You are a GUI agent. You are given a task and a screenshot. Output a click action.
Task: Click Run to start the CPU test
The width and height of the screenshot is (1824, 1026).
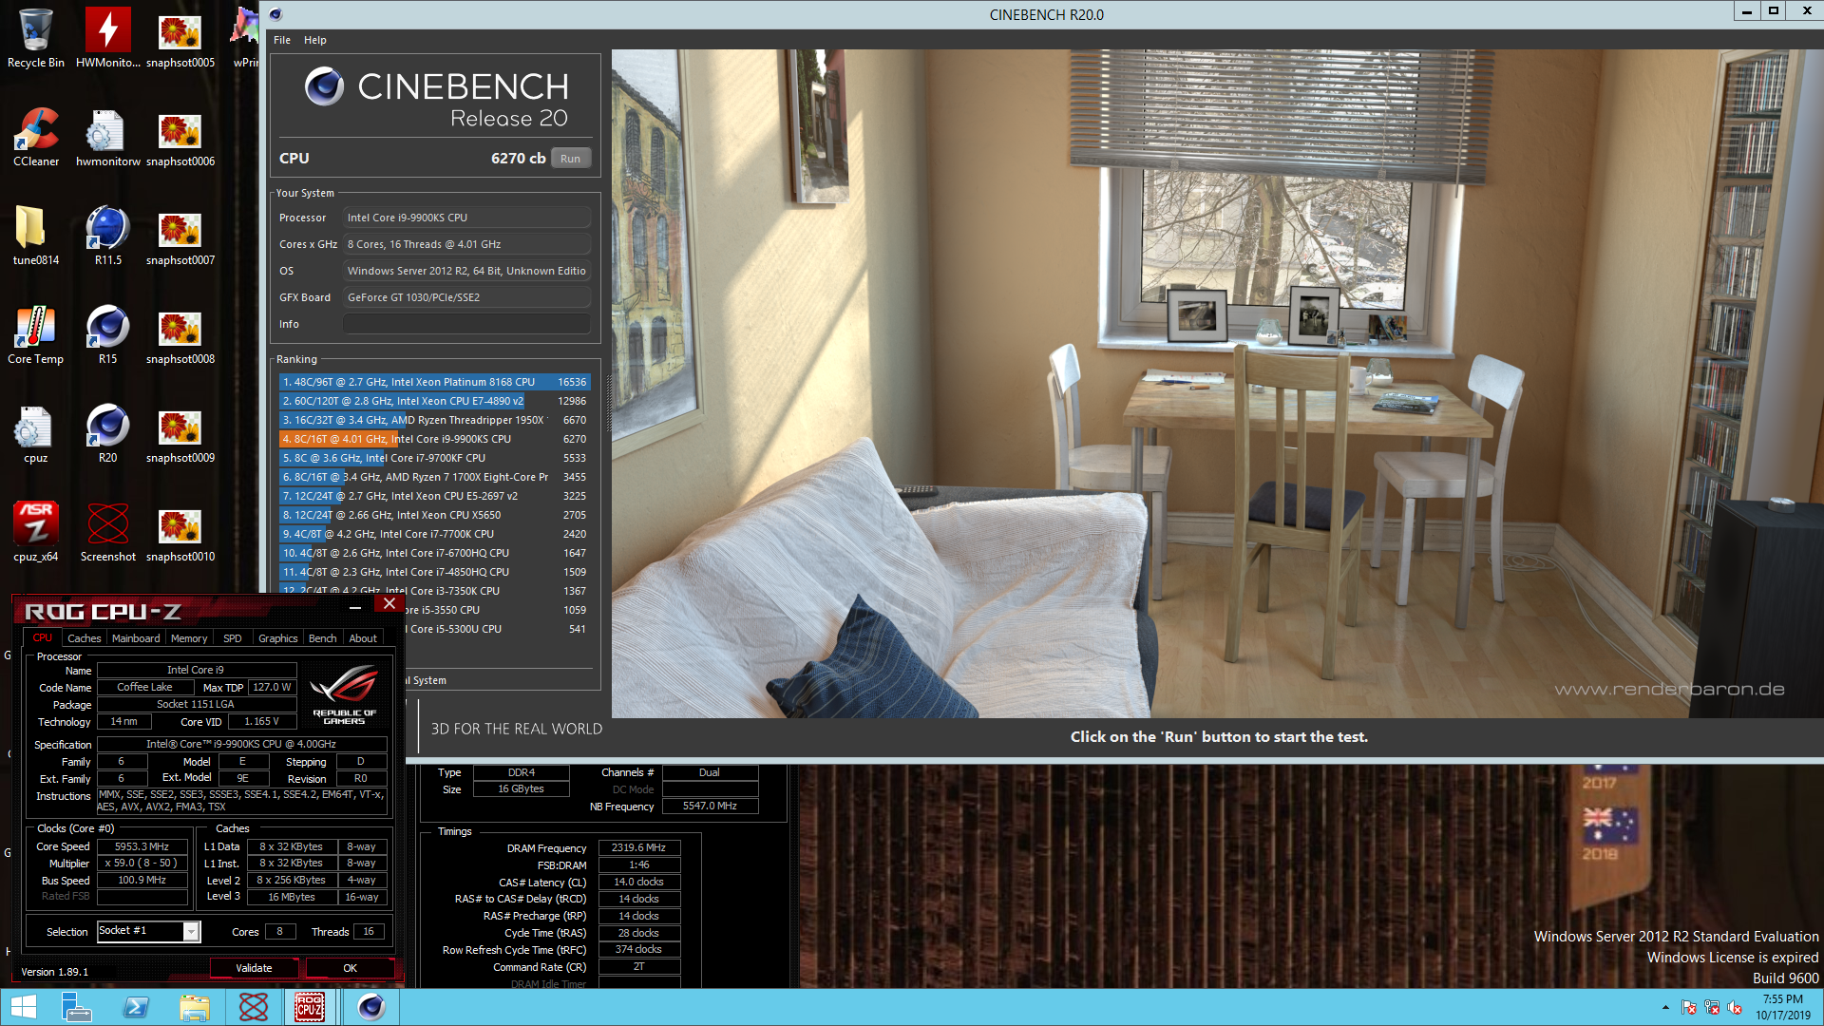tap(570, 159)
